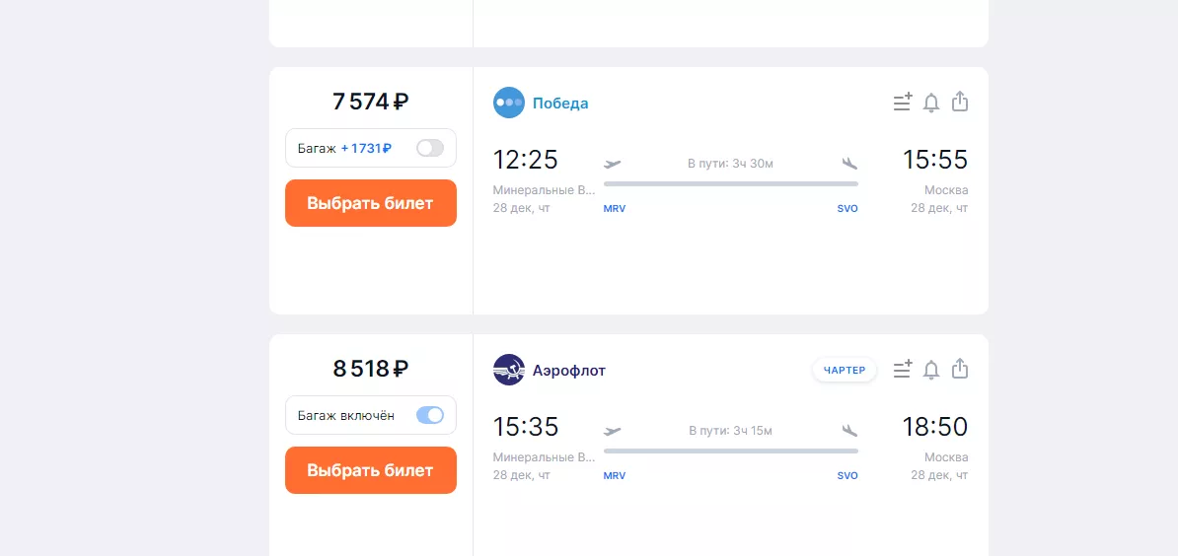The height and width of the screenshot is (556, 1178).
Task: Open the Победа airline name link
Action: click(x=560, y=104)
